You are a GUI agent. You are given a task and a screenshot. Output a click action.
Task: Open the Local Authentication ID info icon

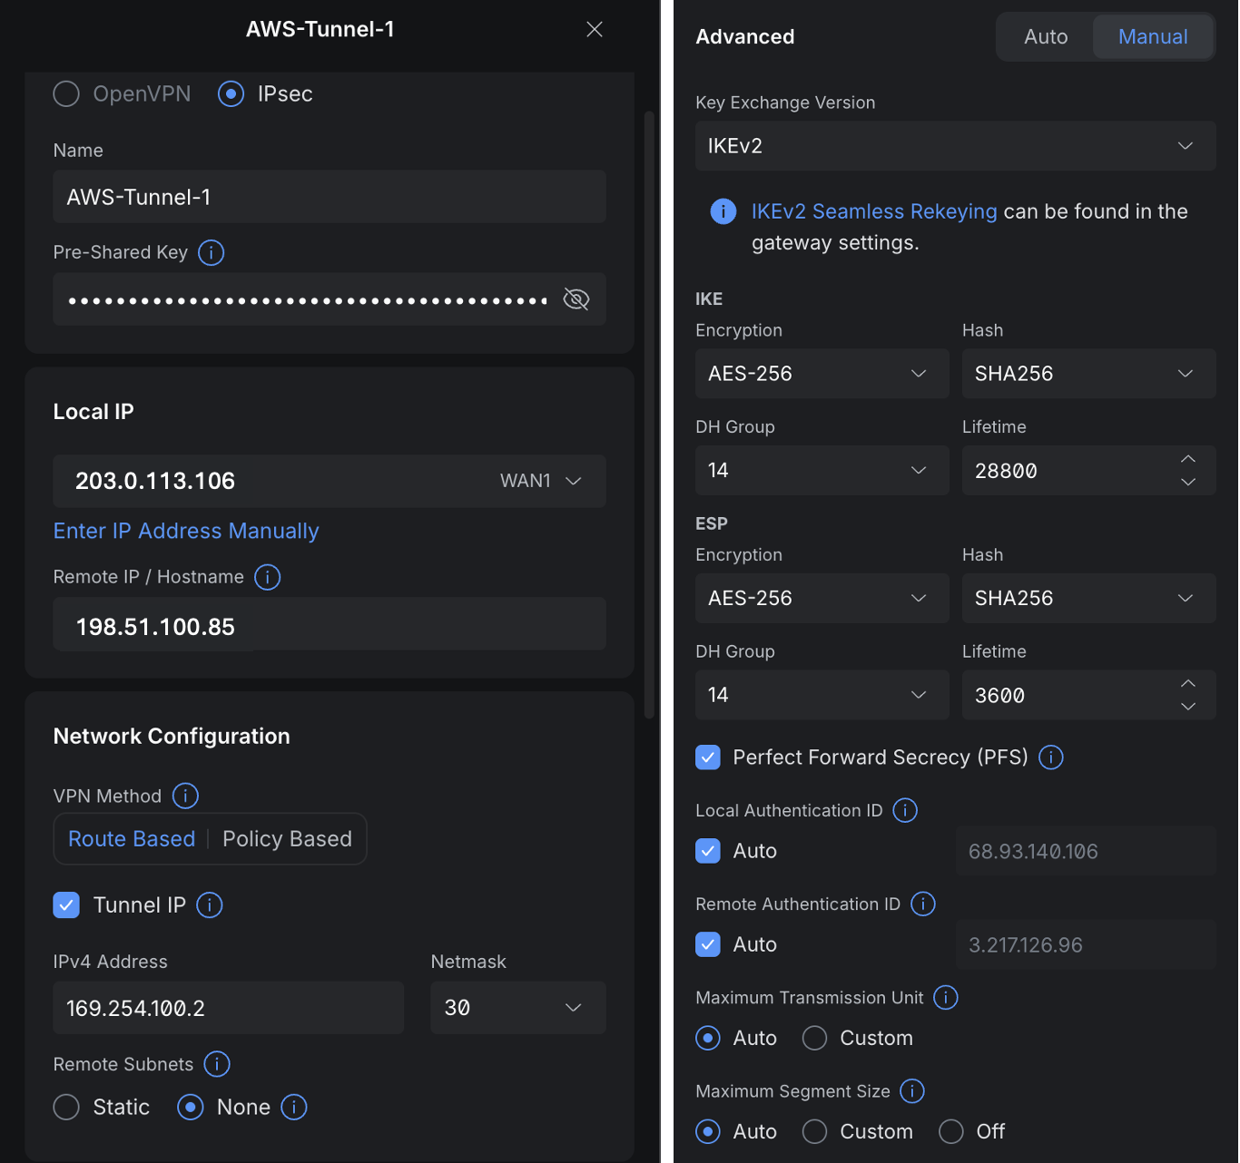[905, 810]
